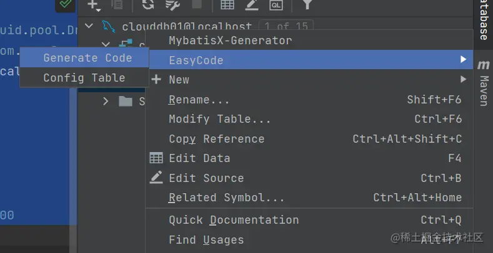This screenshot has height=253, width=493.
Task: Click the Ctrl+Alt+Home shortcut label
Action: click(x=417, y=198)
